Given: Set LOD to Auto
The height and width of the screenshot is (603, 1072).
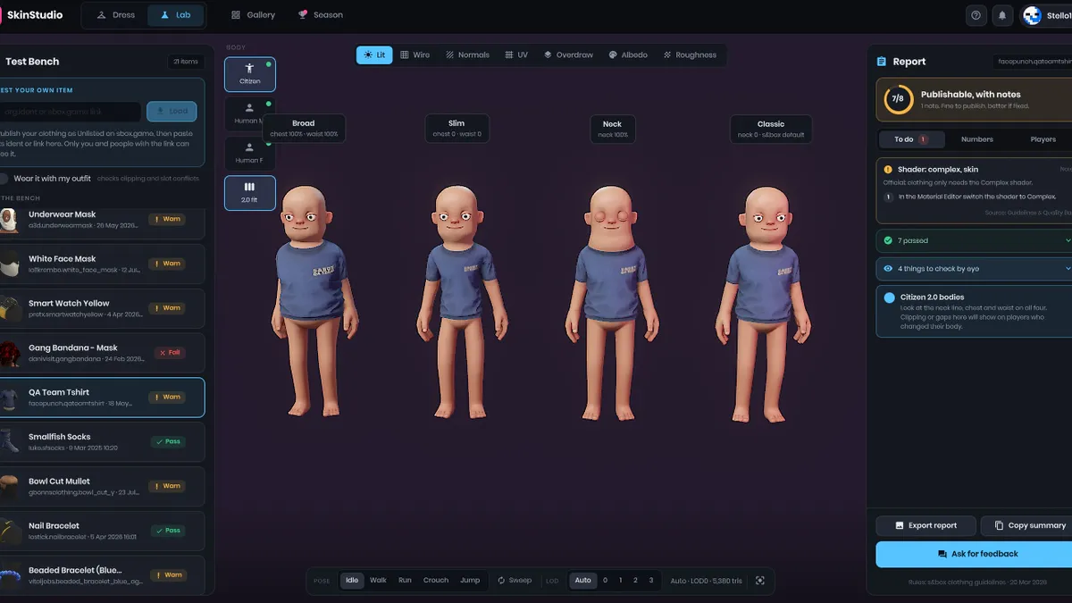Looking at the screenshot, I should coord(582,581).
